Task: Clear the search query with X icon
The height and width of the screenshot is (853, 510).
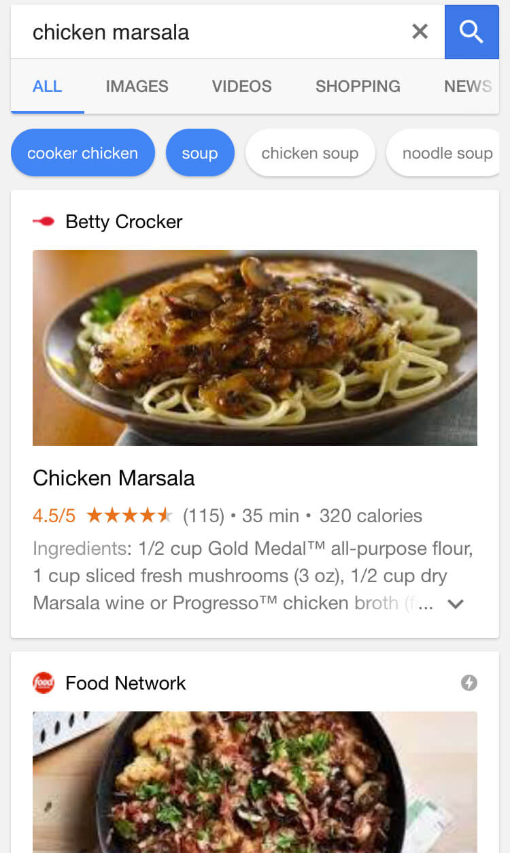Action: pyautogui.click(x=420, y=31)
